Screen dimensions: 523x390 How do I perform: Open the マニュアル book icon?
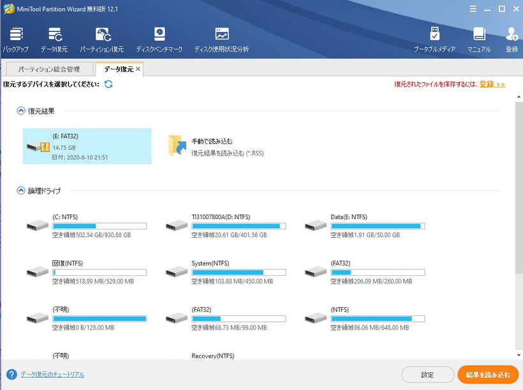point(479,34)
